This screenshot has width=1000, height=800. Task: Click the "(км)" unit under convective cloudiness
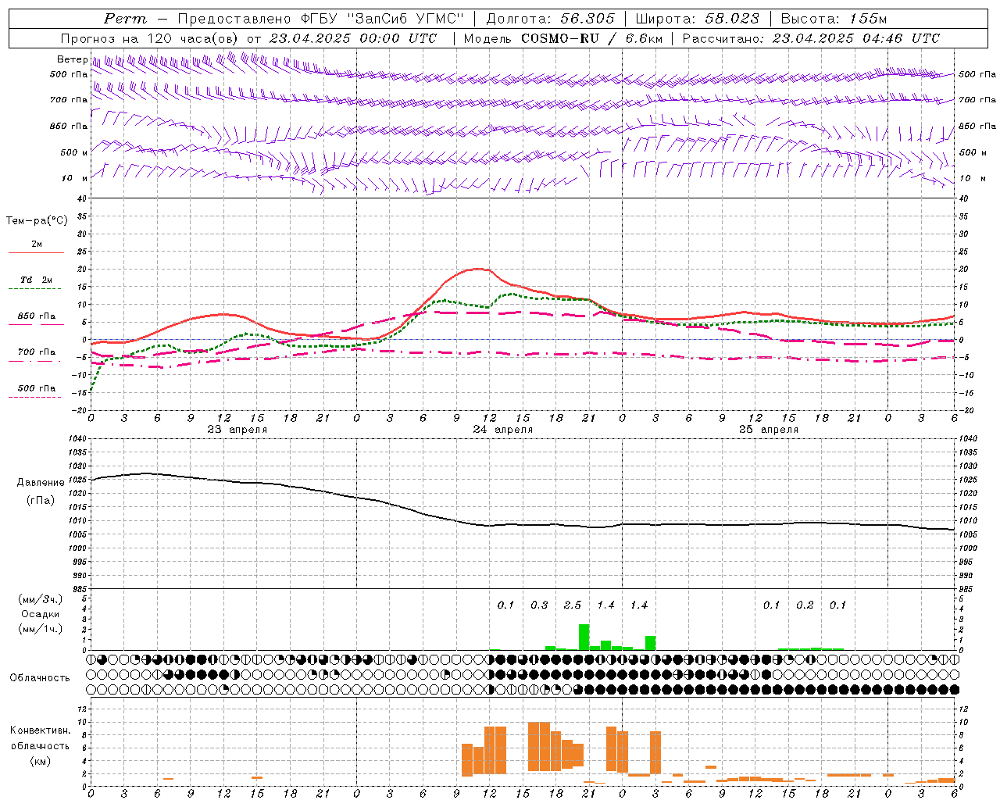point(40,761)
